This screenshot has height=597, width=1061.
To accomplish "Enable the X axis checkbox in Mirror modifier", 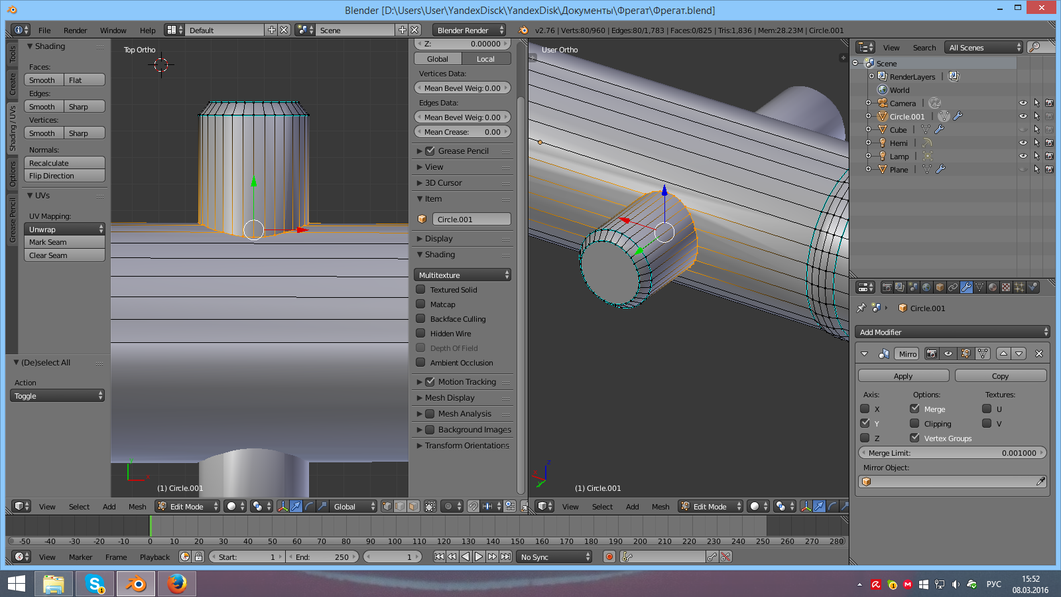I will tap(865, 409).
